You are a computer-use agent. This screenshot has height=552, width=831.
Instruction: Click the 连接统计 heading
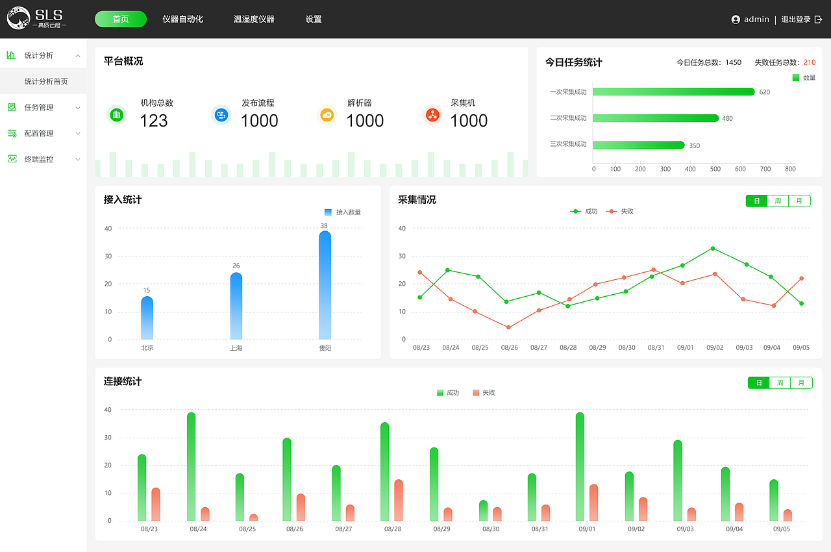click(123, 381)
